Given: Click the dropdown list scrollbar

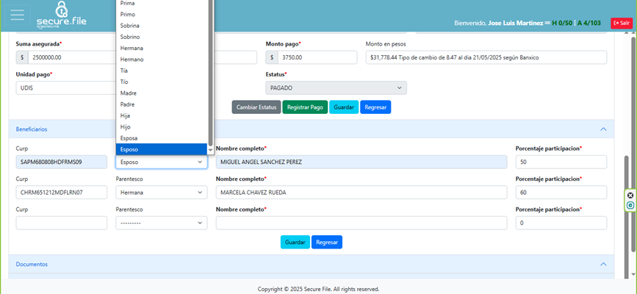Looking at the screenshot, I should pos(211,73).
